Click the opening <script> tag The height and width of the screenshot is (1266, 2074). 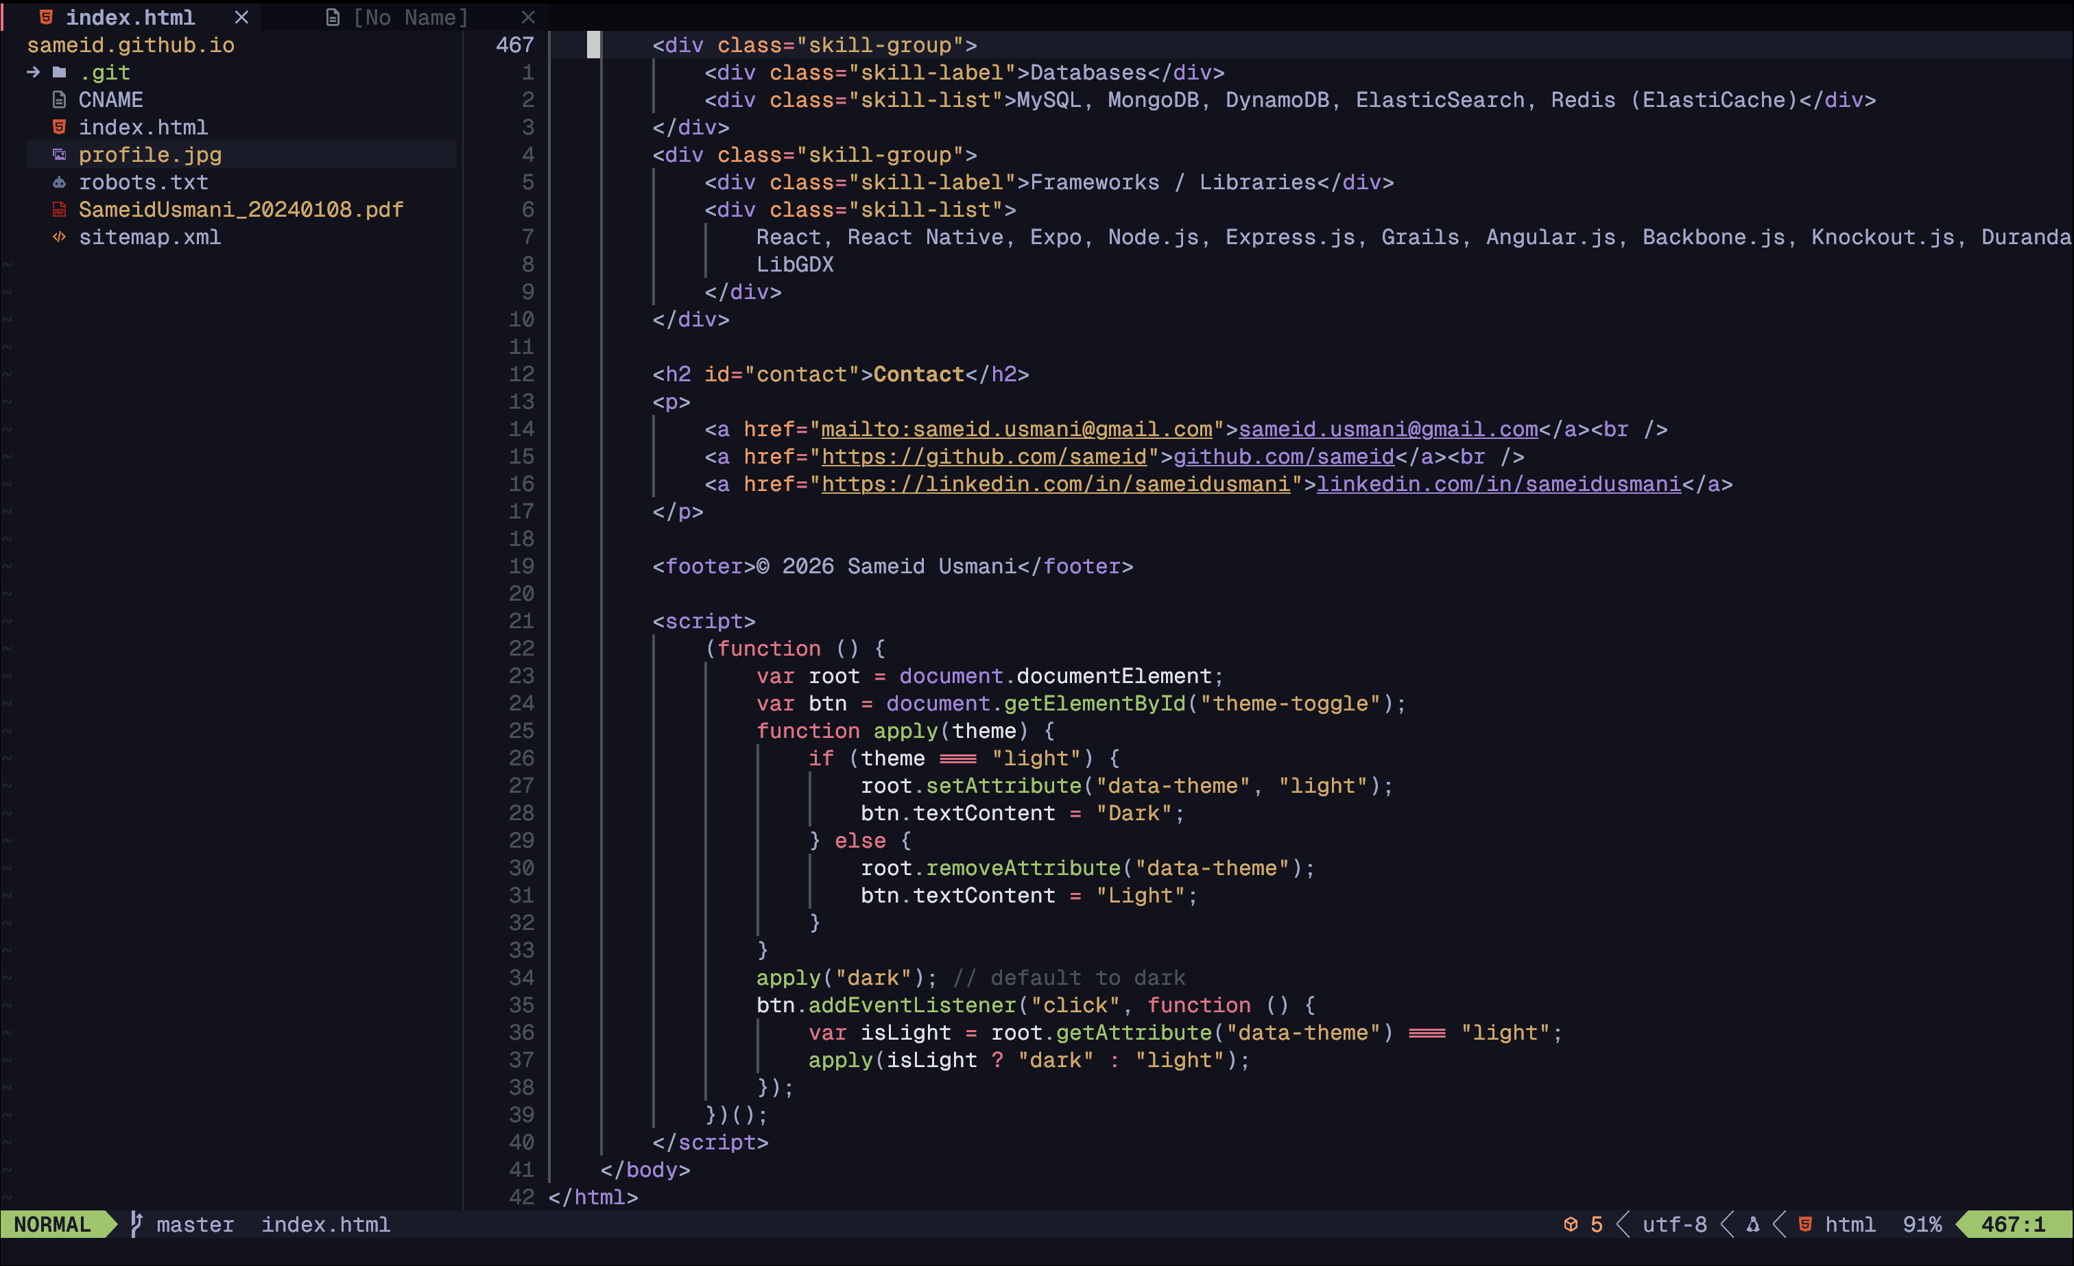(704, 621)
